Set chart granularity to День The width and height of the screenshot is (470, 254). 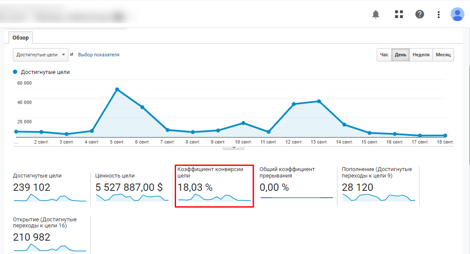click(x=400, y=55)
